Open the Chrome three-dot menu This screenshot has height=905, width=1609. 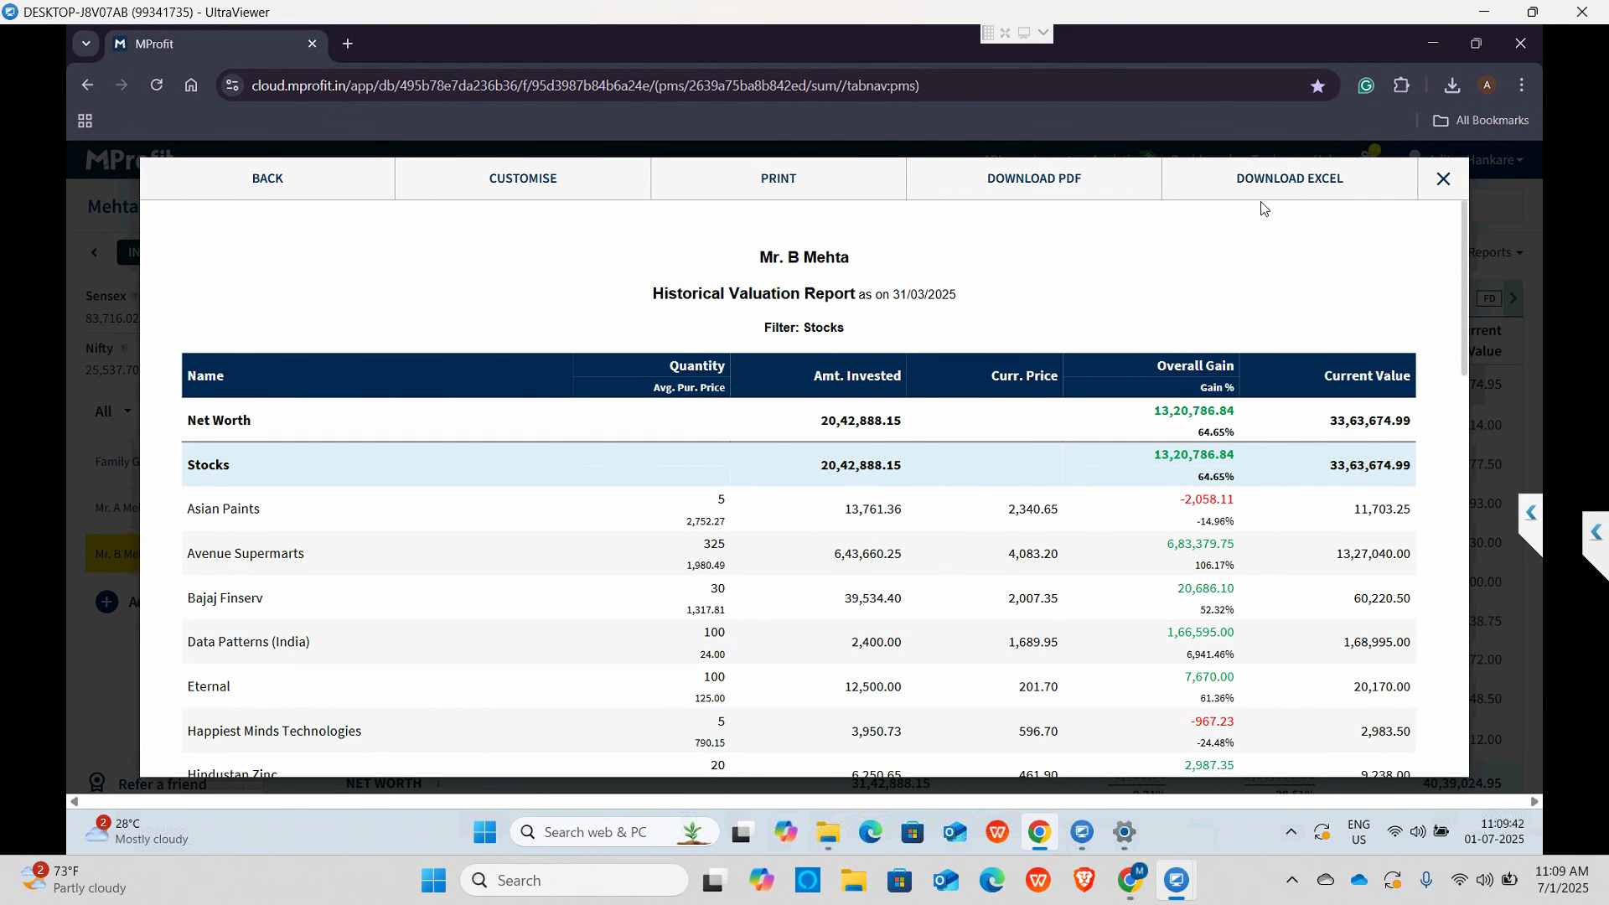(1522, 85)
